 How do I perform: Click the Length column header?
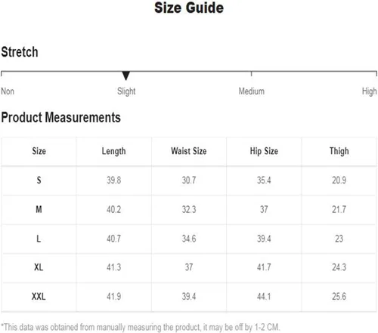pos(113,151)
